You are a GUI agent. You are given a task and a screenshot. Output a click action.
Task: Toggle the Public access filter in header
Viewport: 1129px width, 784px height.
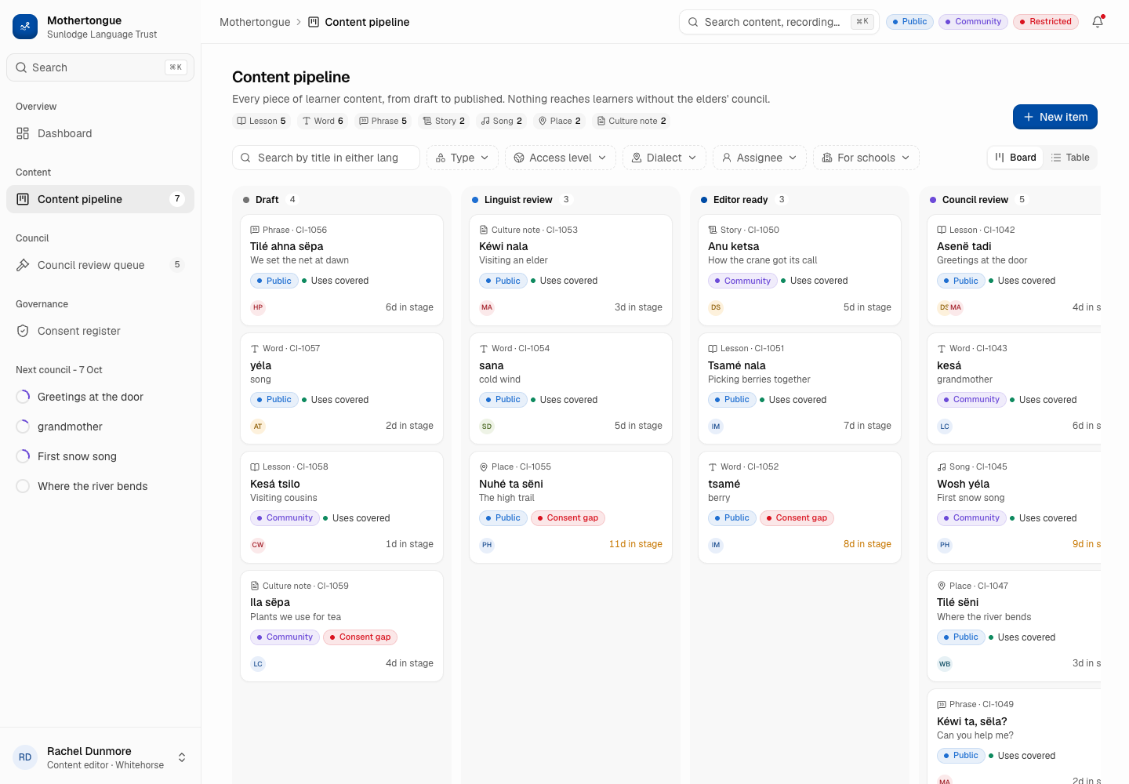909,22
